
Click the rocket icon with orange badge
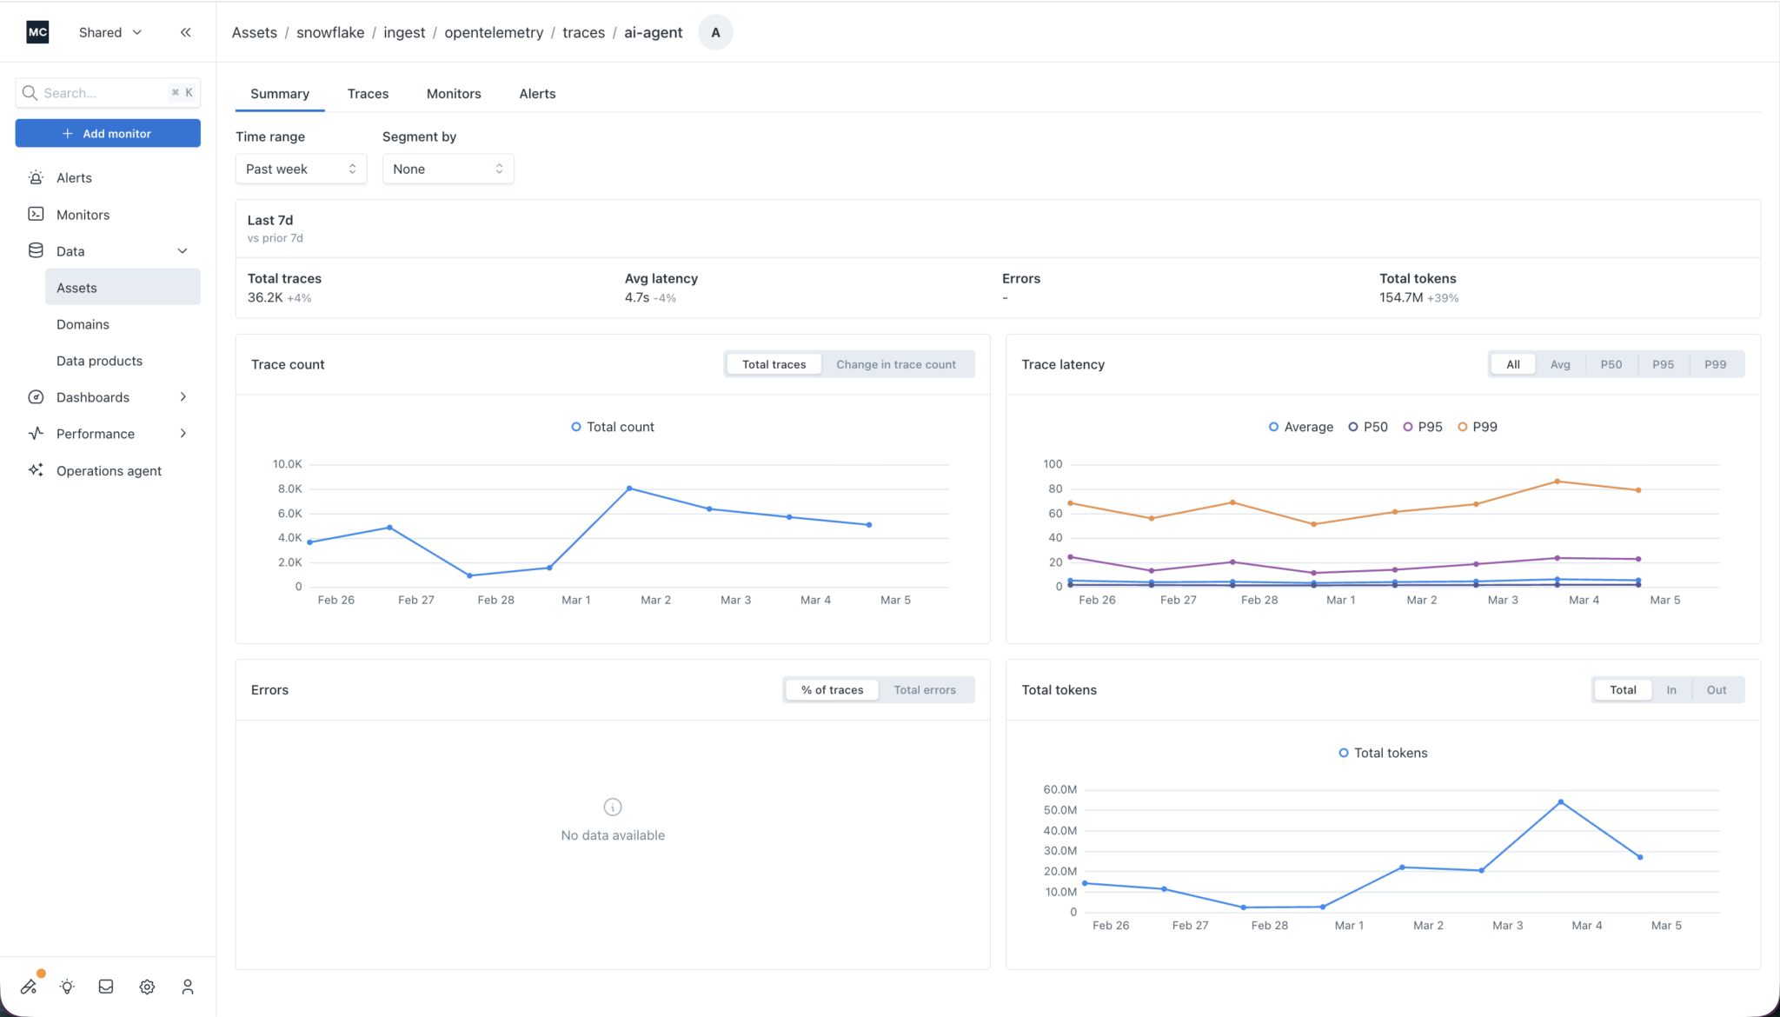coord(30,986)
